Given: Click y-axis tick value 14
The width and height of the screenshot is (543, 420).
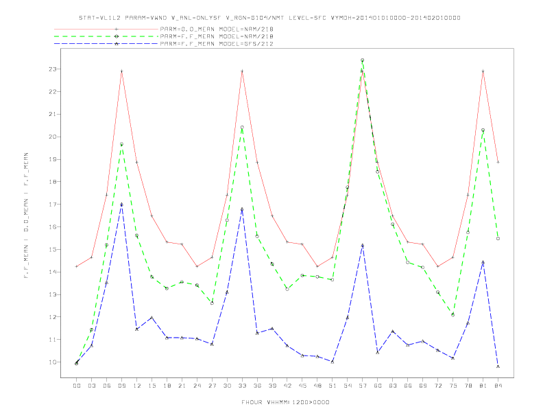Looking at the screenshot, I should click(x=52, y=272).
